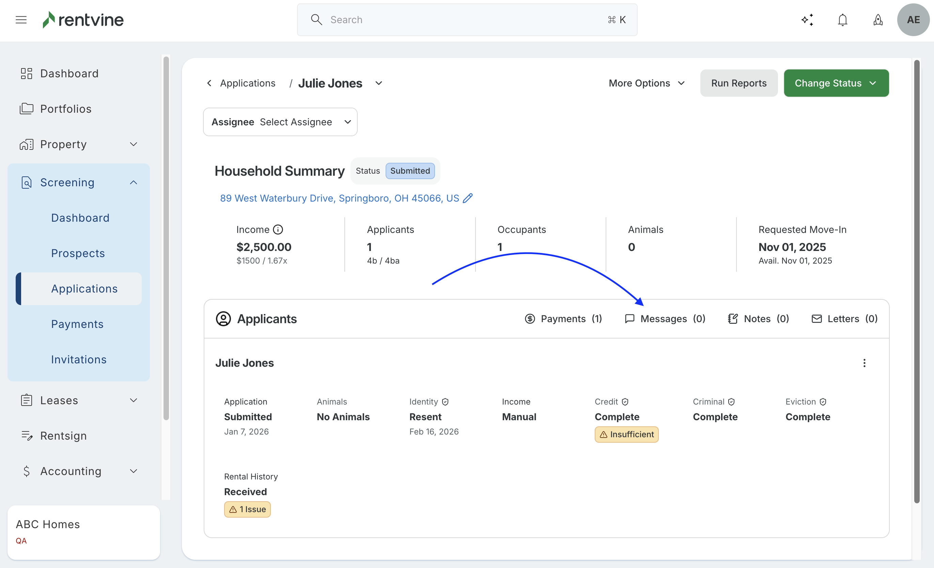Click the Income info icon
The height and width of the screenshot is (568, 934).
[x=278, y=230]
